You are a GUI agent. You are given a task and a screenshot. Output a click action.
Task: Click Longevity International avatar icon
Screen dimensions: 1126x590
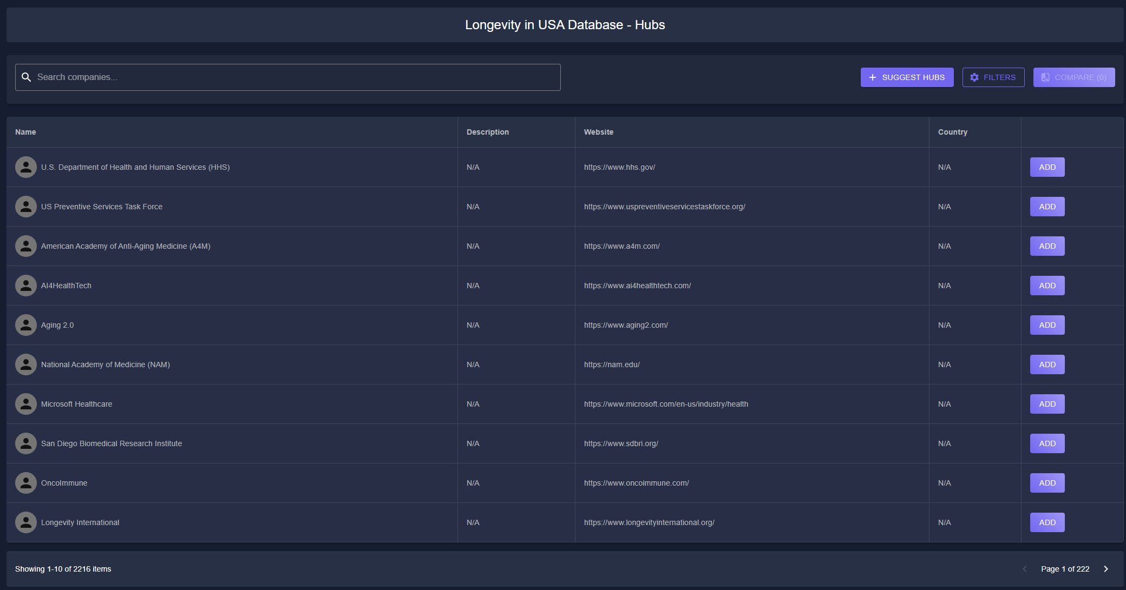click(x=25, y=522)
